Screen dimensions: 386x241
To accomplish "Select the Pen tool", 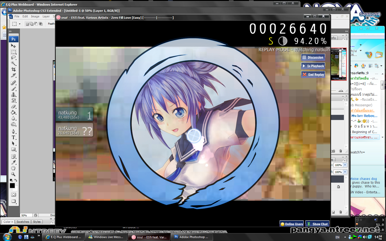I will [13, 131].
